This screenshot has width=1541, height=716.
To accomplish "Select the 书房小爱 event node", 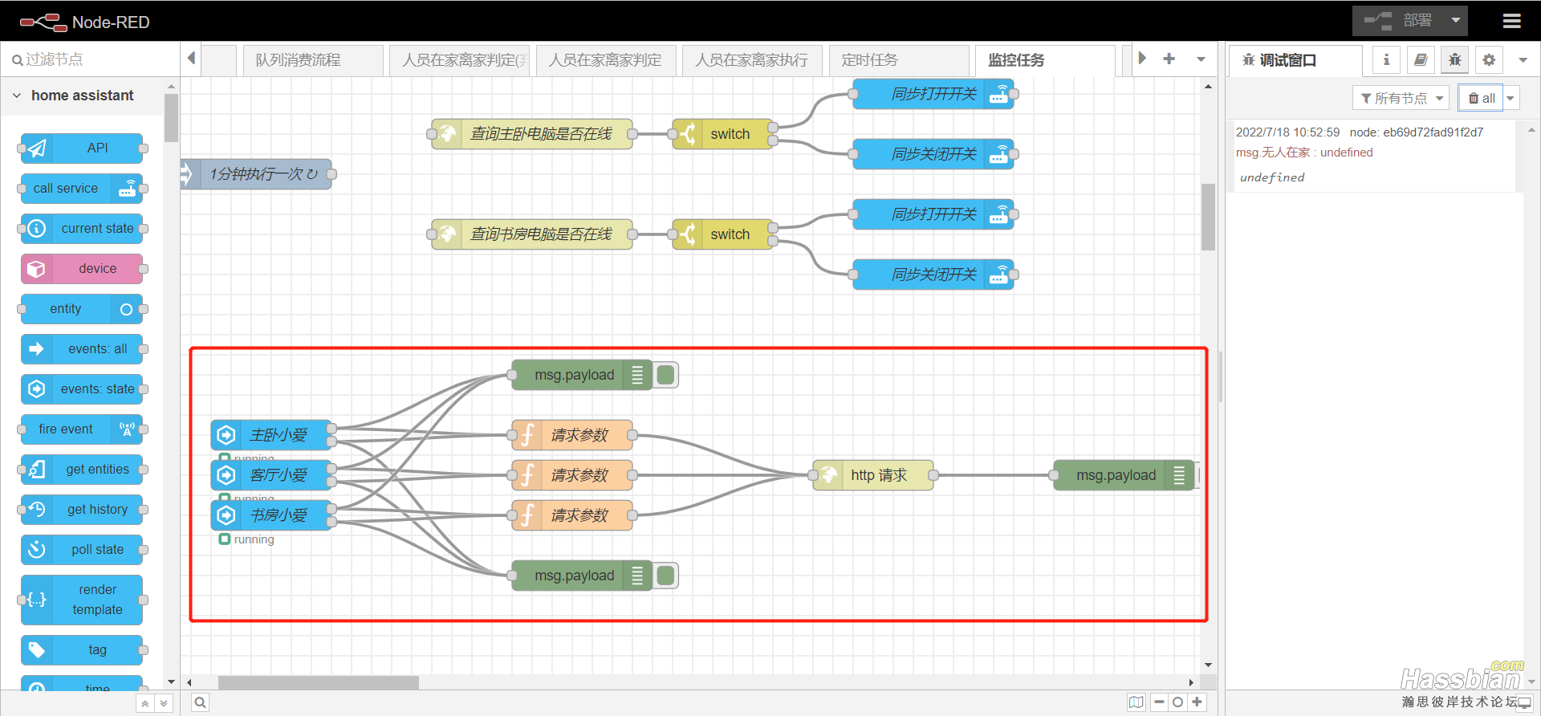I will (x=271, y=515).
